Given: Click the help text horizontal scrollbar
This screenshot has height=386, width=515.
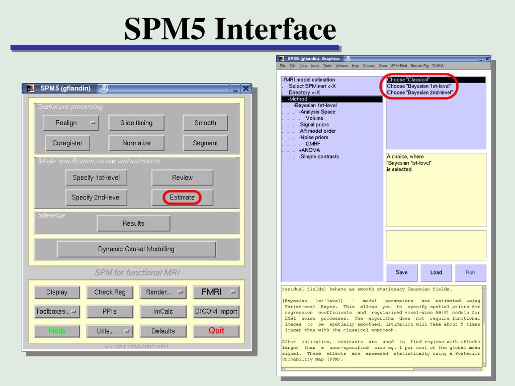Looking at the screenshot, I should (381, 369).
